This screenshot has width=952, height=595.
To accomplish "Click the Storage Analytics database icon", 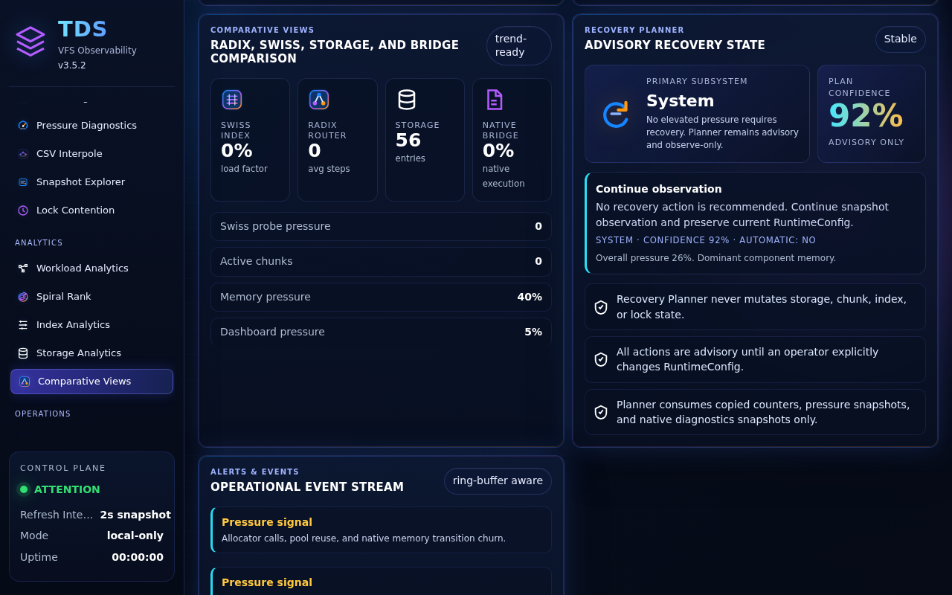I will click(x=23, y=353).
